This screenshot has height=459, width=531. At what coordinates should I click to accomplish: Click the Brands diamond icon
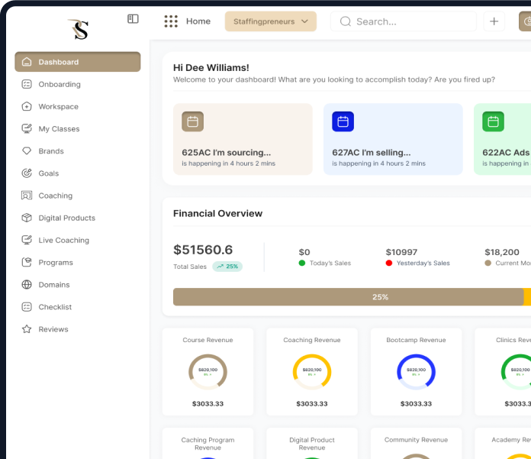[27, 151]
